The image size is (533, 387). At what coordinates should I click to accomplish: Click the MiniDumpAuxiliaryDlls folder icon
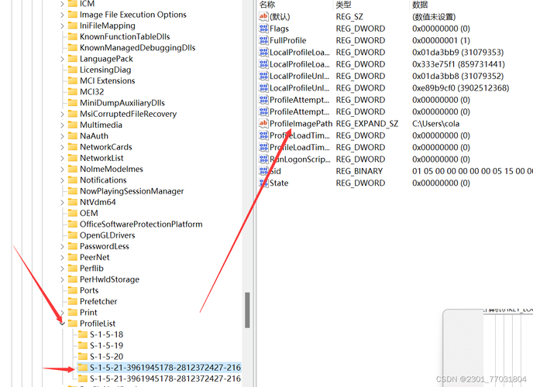pos(72,103)
